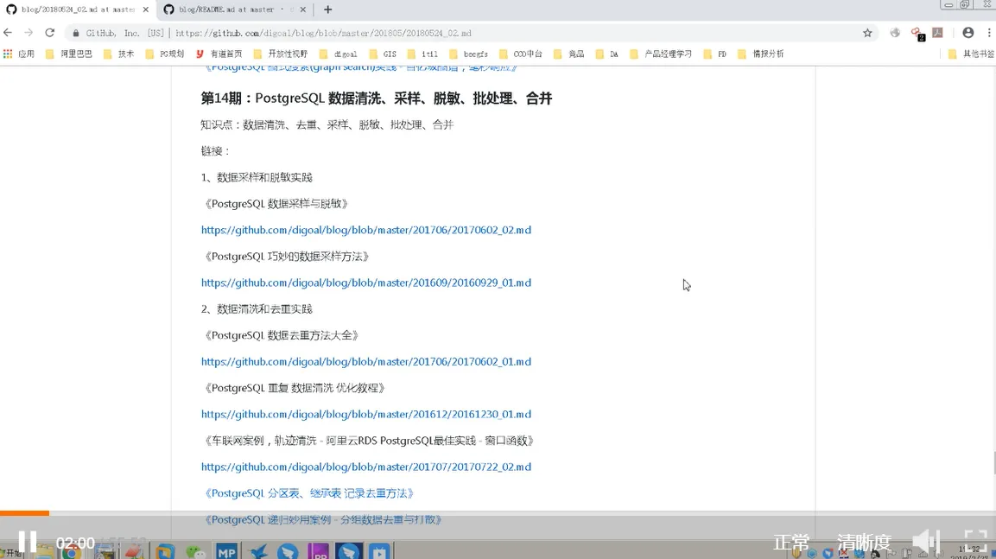Open the 竞品 bookmark folder
This screenshot has height=559, width=996.
click(x=569, y=54)
